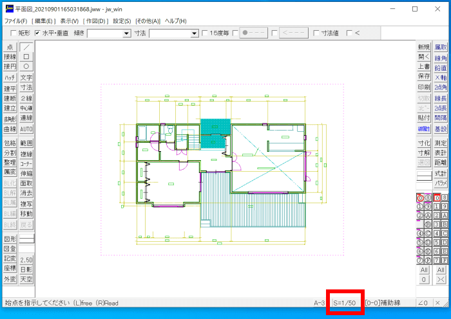This screenshot has width=451, height=319.
Task: Toggle the 15度毎 checkbox
Action: (x=205, y=33)
